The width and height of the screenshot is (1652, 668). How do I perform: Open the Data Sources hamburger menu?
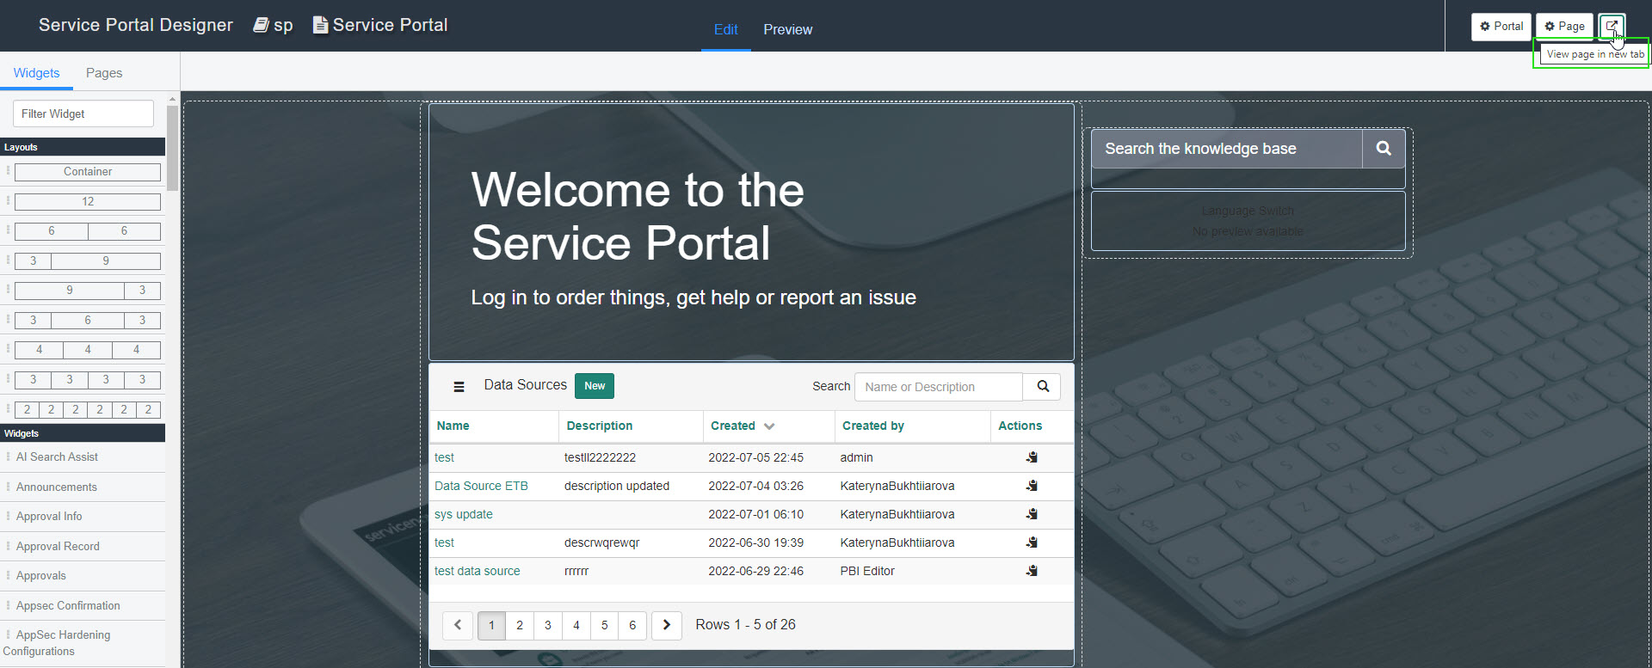tap(459, 387)
